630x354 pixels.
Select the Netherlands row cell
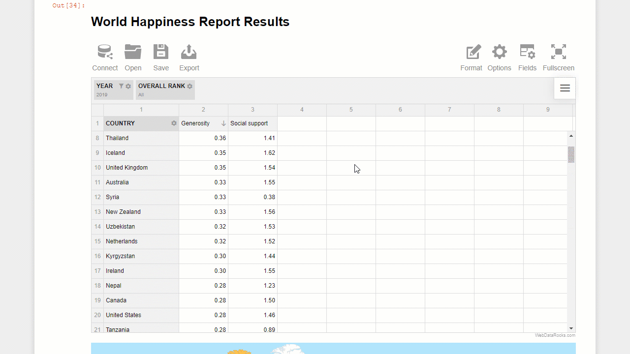[x=141, y=241]
